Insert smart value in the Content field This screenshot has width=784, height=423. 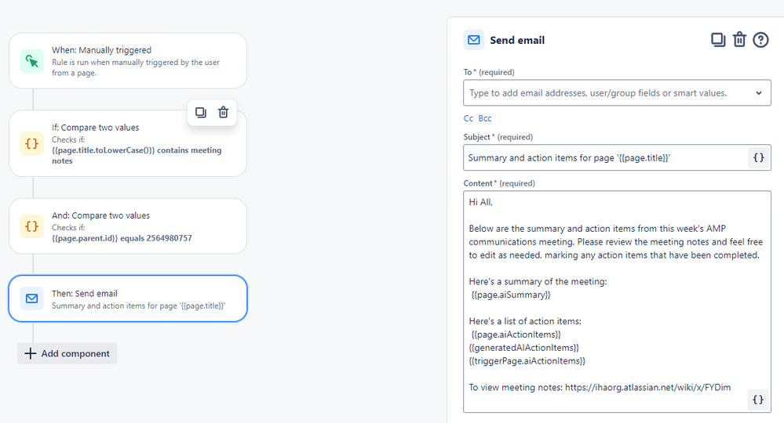point(758,399)
